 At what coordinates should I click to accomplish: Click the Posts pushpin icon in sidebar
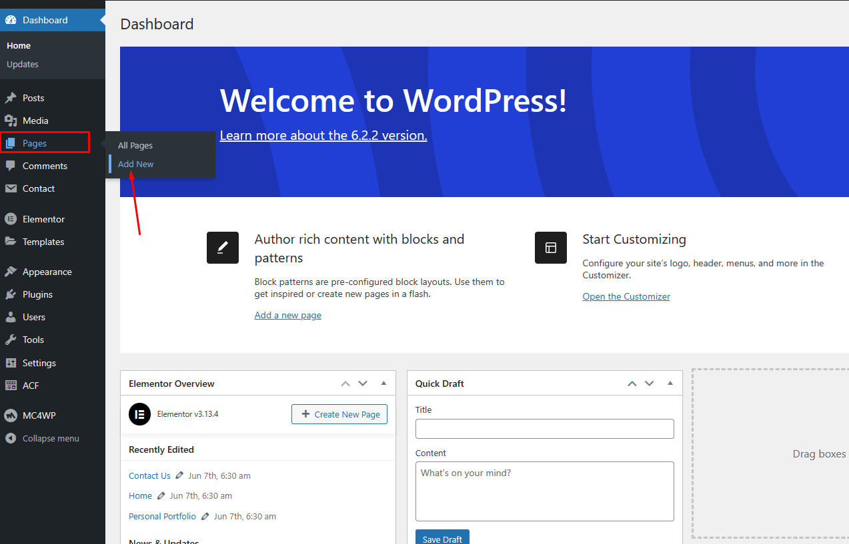11,98
